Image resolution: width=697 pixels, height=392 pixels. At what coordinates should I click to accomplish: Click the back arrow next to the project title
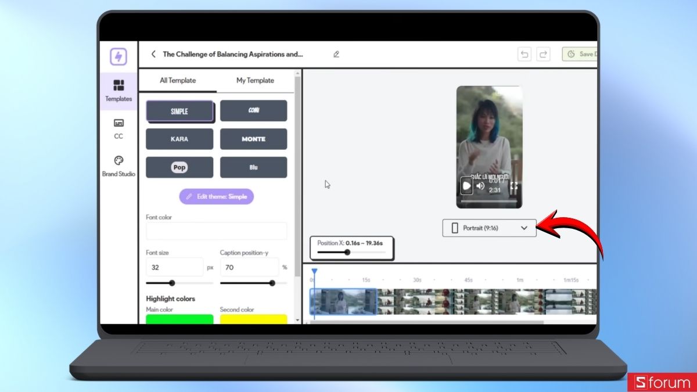[x=153, y=54]
